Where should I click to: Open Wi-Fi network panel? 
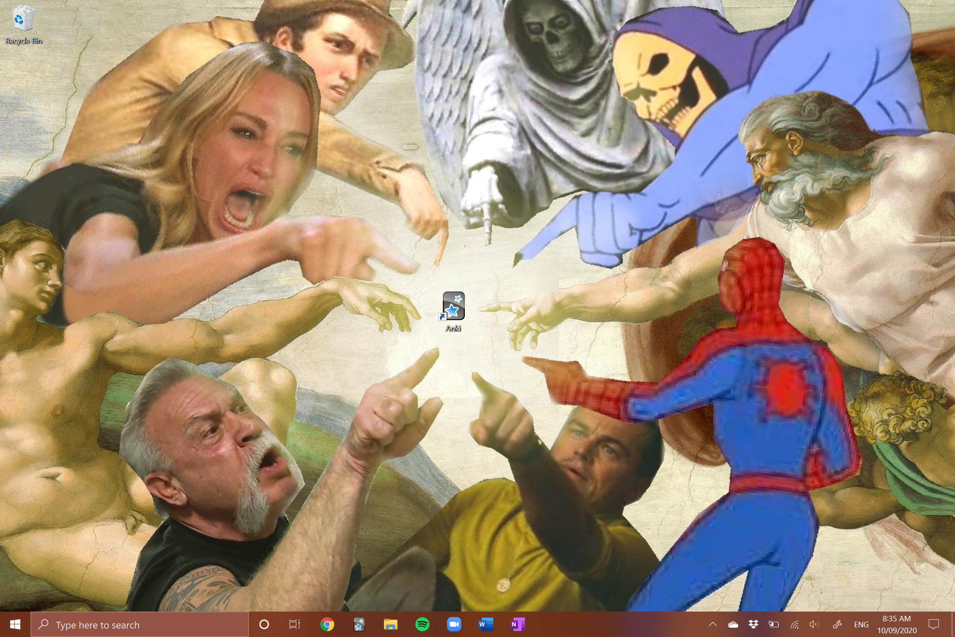[795, 624]
